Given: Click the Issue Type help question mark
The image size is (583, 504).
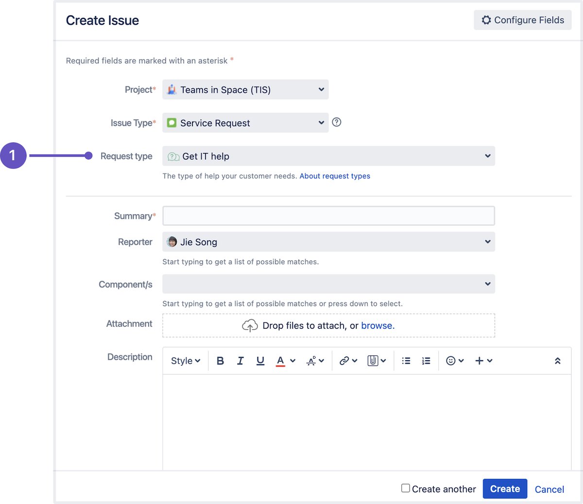Looking at the screenshot, I should (x=337, y=122).
